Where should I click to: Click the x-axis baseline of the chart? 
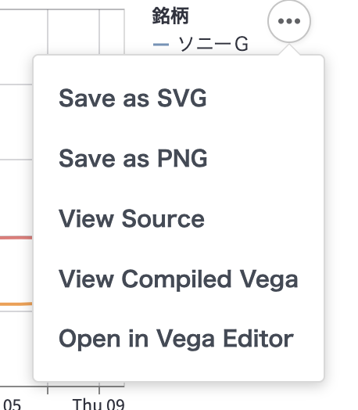coord(63,386)
